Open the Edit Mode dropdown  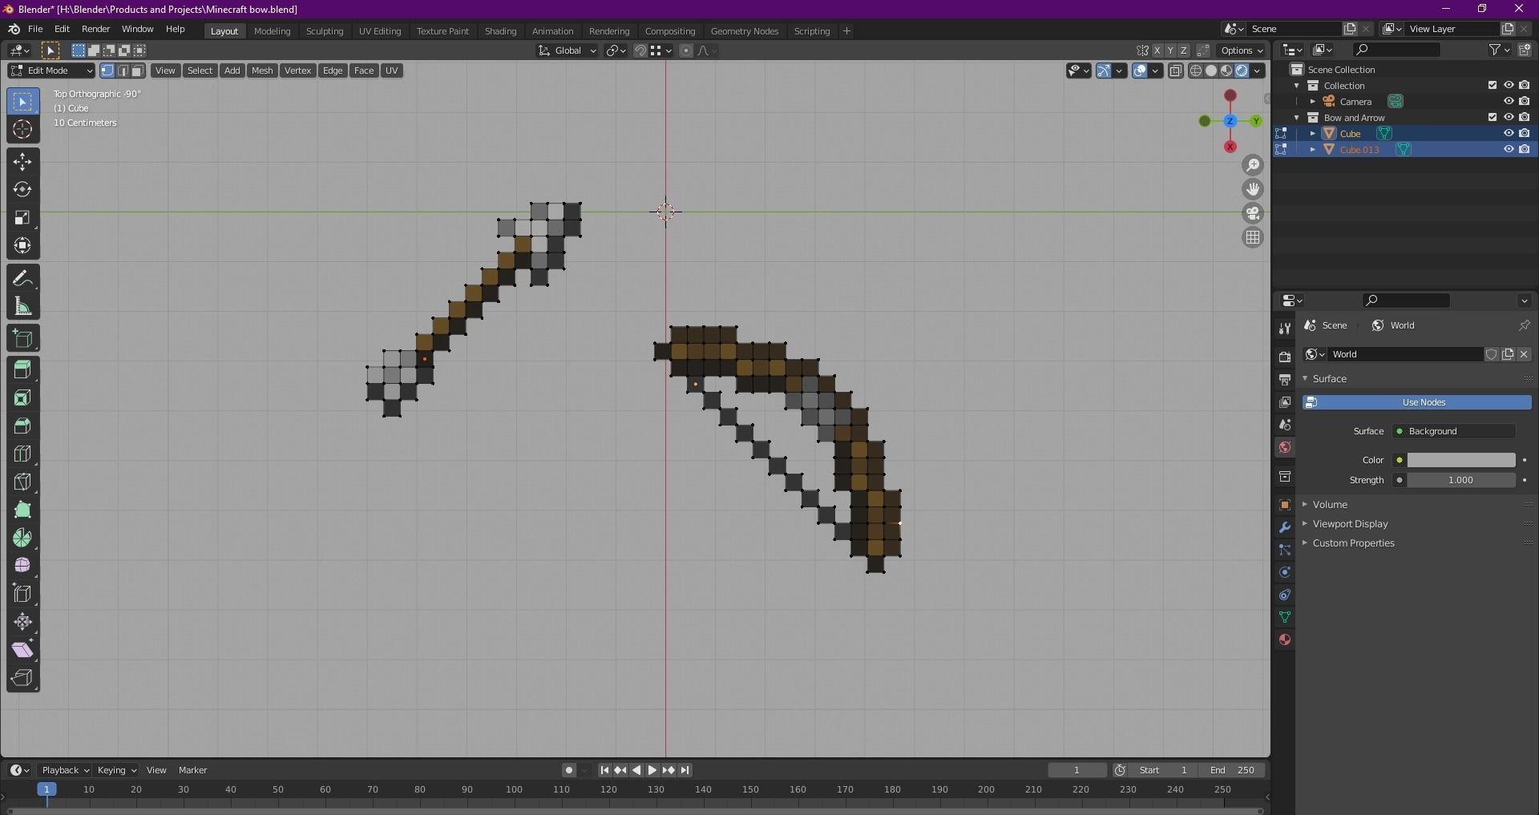coord(51,71)
